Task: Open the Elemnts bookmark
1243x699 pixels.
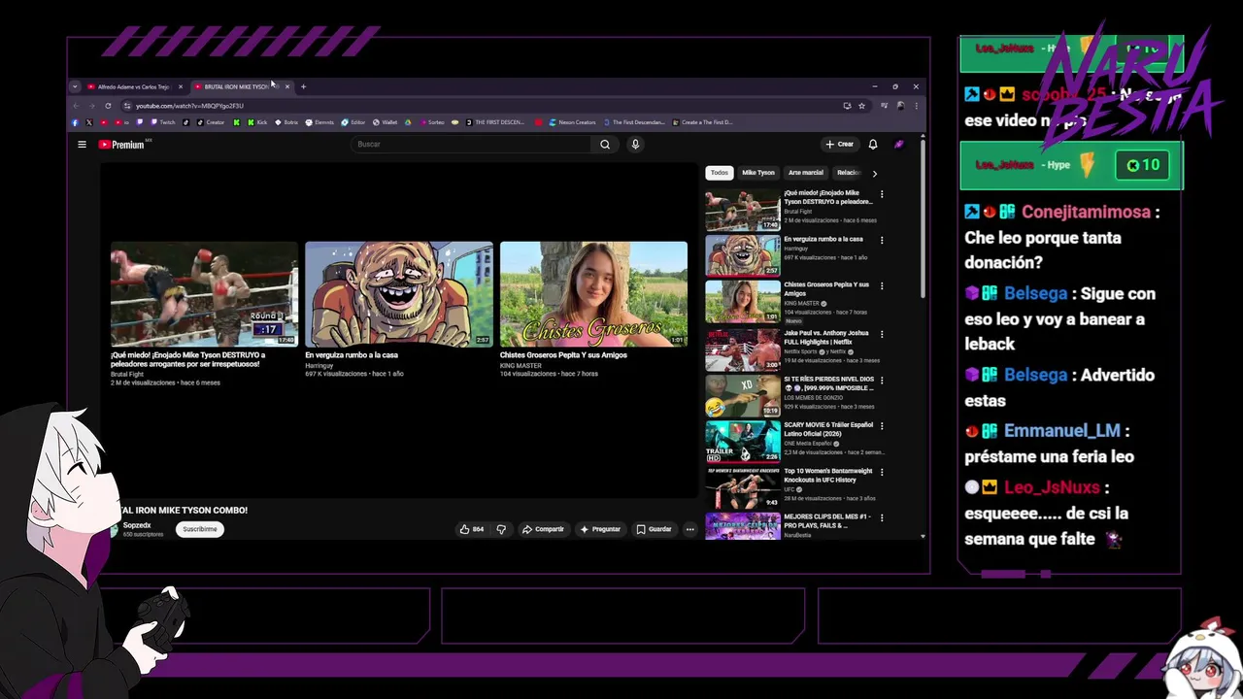Action: pyautogui.click(x=320, y=122)
